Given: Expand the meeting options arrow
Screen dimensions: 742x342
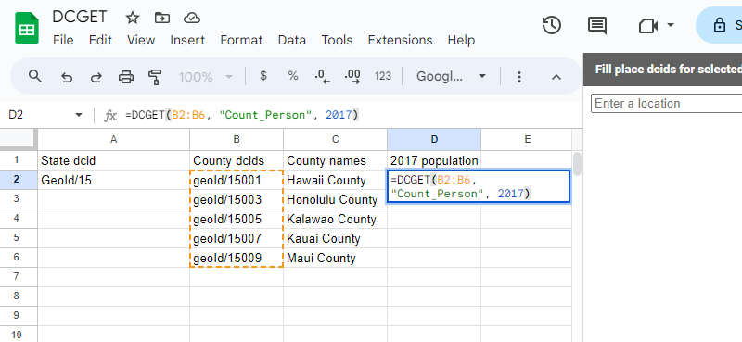Looking at the screenshot, I should (671, 25).
